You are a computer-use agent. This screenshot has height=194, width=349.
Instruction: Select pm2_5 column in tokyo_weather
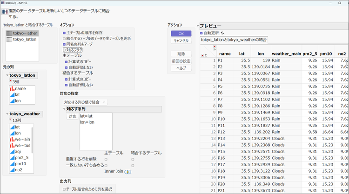coord(20,158)
